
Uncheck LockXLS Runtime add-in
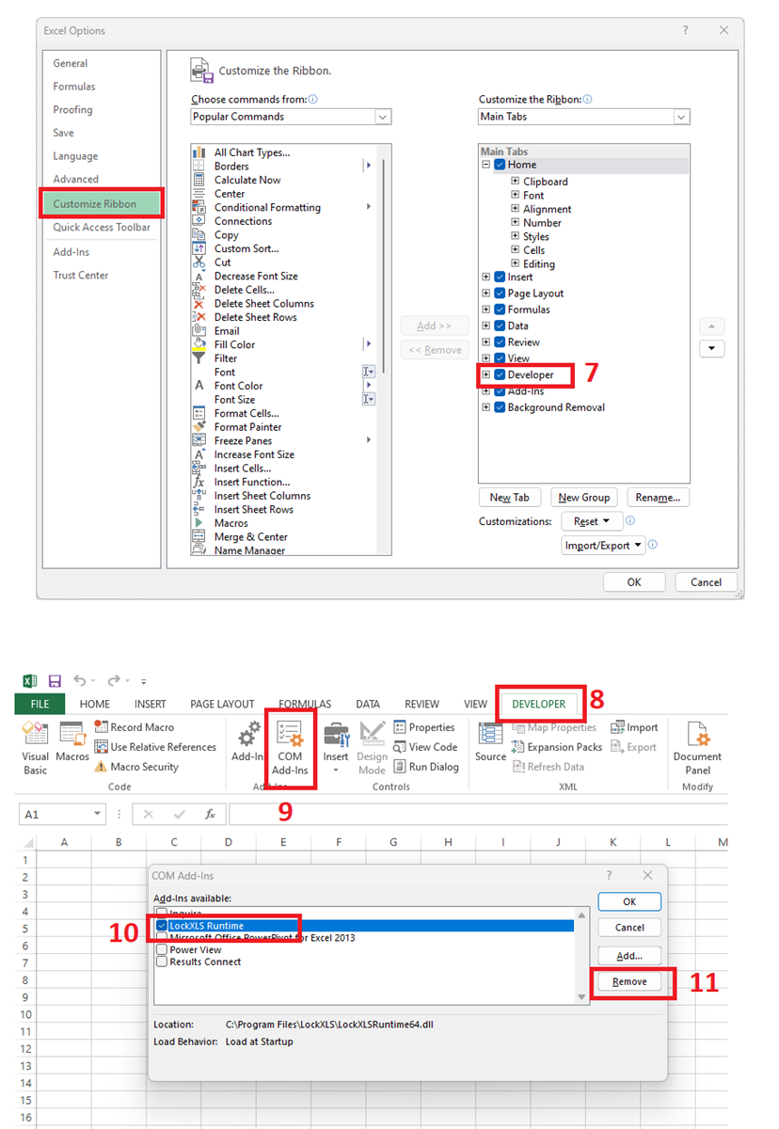click(162, 926)
